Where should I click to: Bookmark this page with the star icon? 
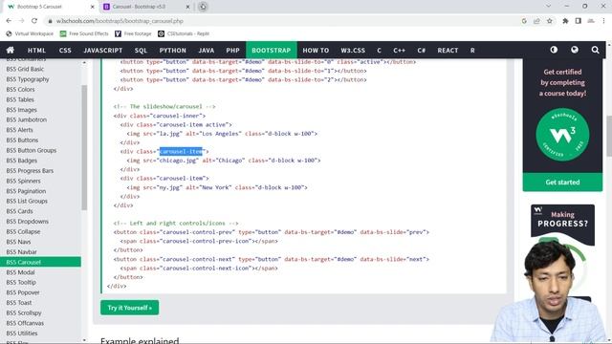(550, 21)
